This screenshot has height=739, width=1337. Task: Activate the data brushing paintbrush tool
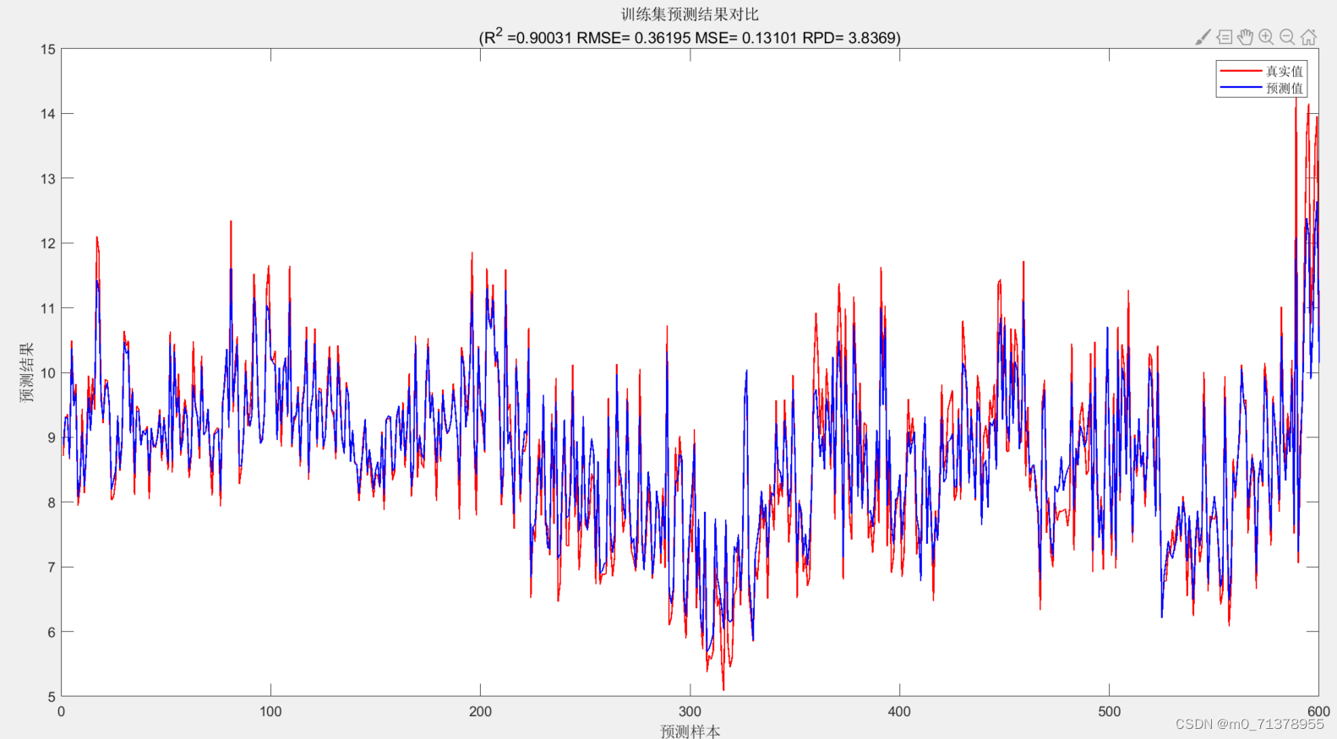pyautogui.click(x=1203, y=37)
